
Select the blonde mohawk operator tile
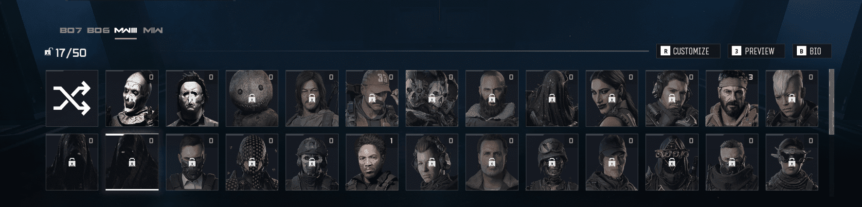(792, 98)
